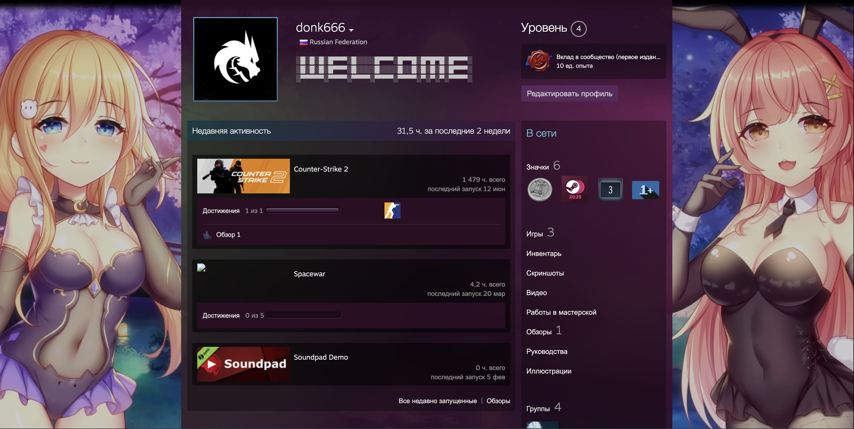854x429 pixels.
Task: Open the 'Вклад в сообщество' badge text
Action: point(608,57)
